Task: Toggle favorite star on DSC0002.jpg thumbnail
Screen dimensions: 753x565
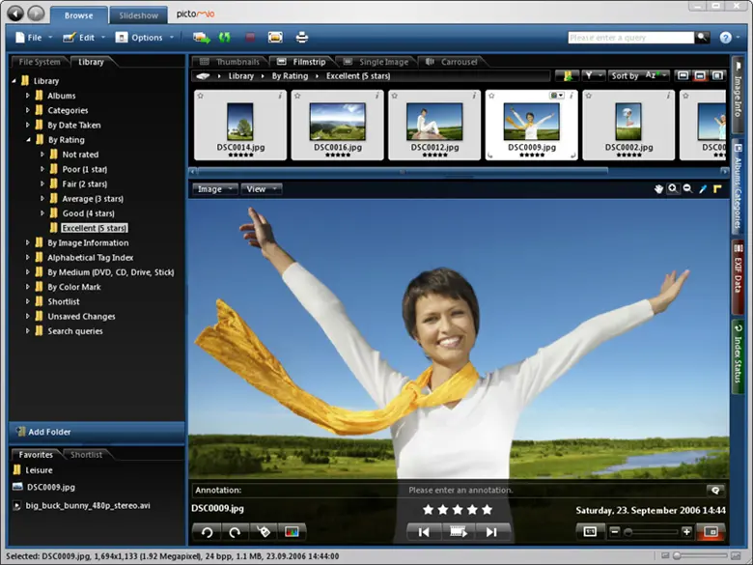Action: (x=588, y=96)
